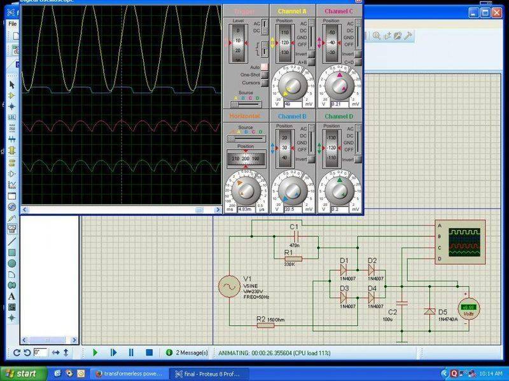Select the Device pins mode tool
The width and height of the screenshot is (509, 381).
[12, 173]
